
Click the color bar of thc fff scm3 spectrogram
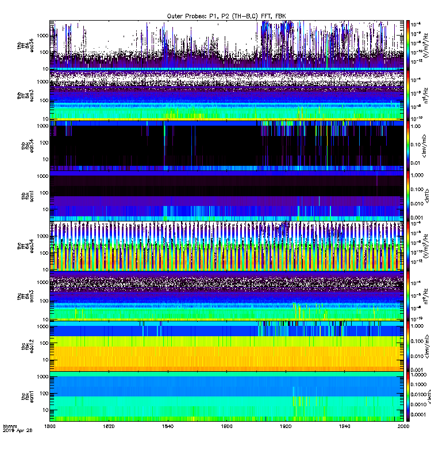pos(408,296)
